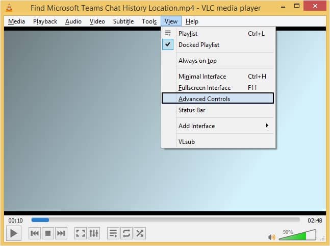Skip to previous media track
This screenshot has width=330, height=246.
pos(35,233)
